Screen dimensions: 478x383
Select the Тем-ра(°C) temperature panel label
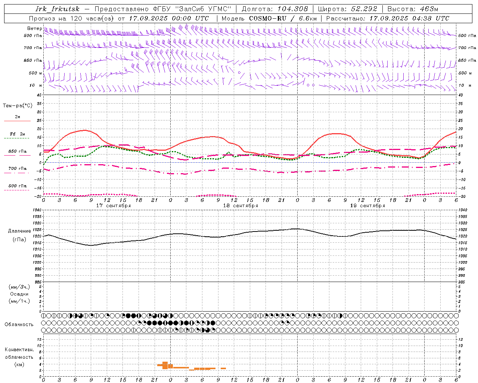pyautogui.click(x=18, y=106)
